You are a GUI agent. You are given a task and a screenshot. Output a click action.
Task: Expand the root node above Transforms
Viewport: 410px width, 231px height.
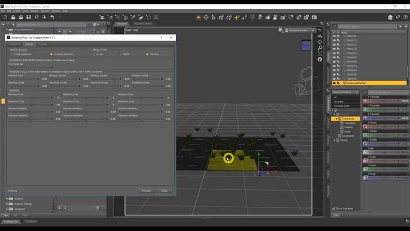pos(332,110)
